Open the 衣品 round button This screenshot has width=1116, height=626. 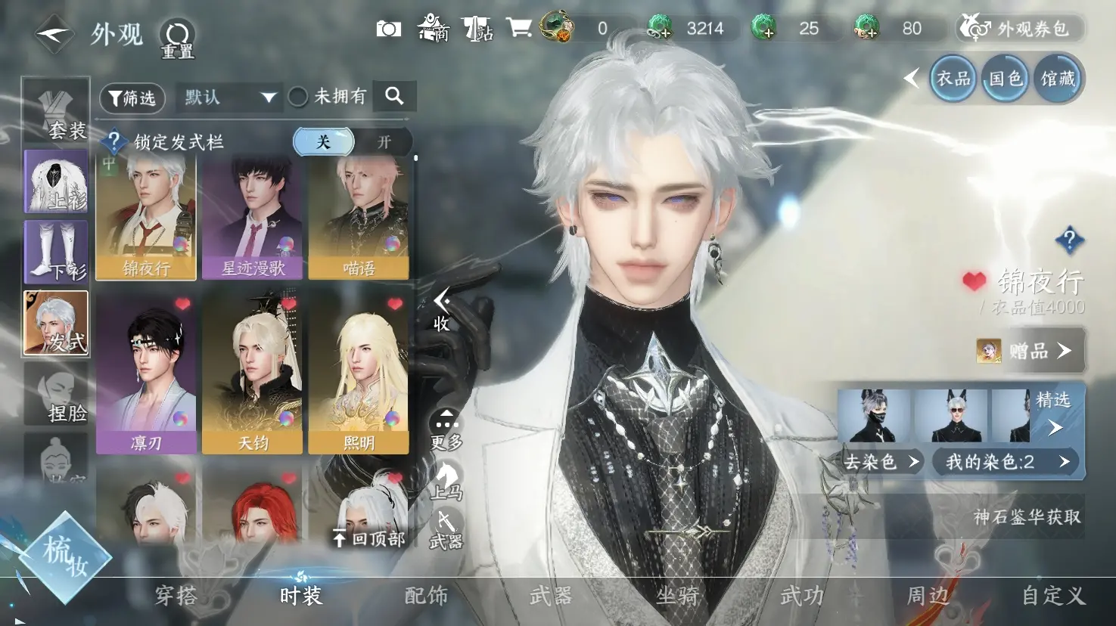pyautogui.click(x=953, y=78)
